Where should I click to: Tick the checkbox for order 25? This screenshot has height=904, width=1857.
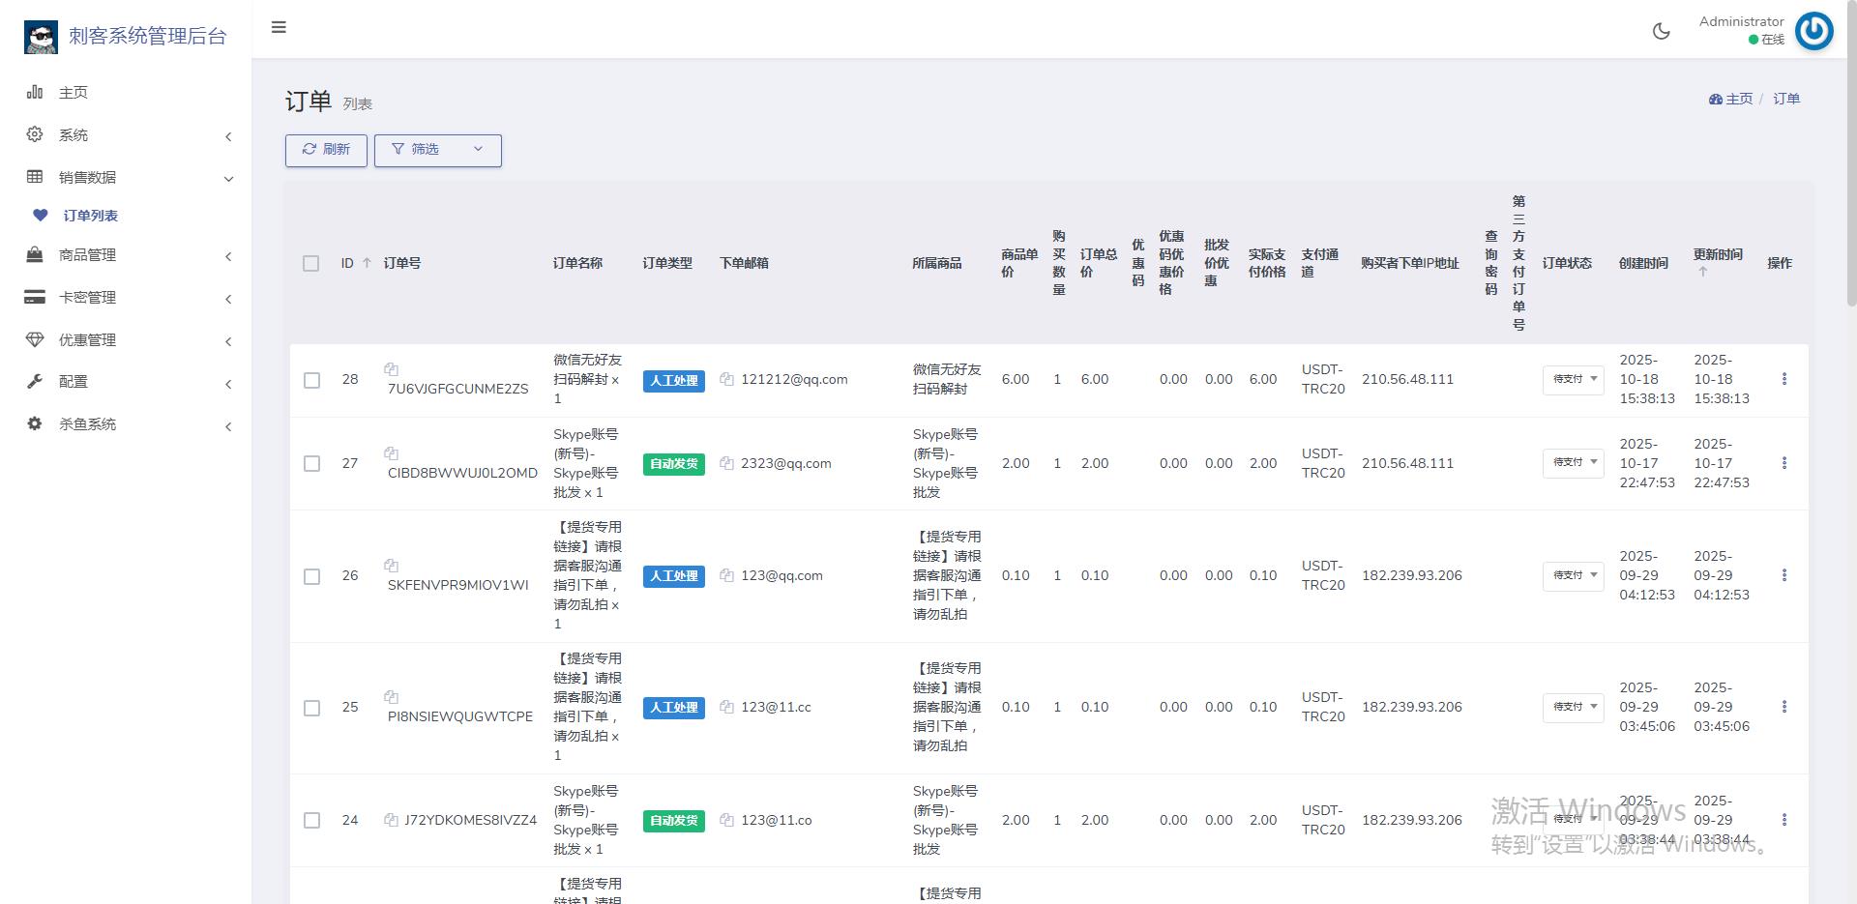311,708
